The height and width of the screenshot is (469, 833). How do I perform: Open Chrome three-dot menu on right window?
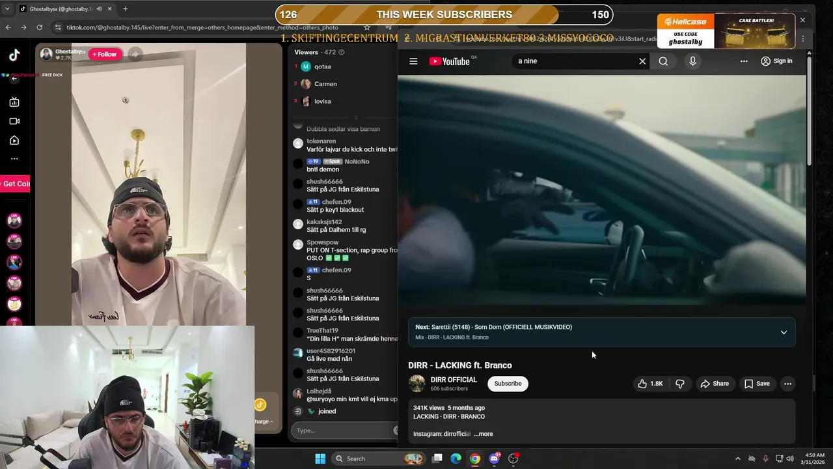pyautogui.click(x=802, y=38)
